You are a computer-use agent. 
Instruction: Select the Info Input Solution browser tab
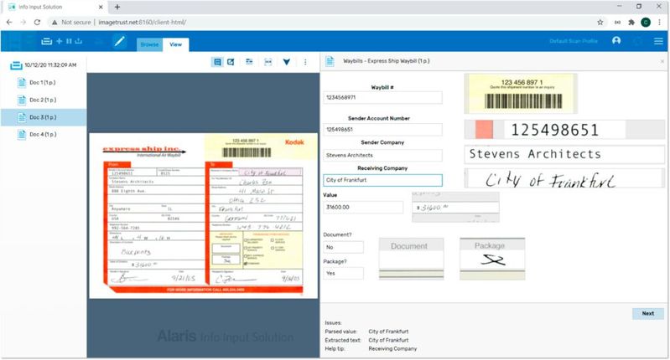tap(54, 7)
